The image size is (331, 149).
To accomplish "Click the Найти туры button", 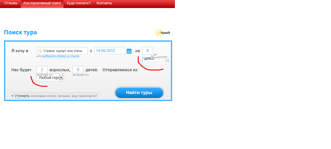I will point(139,93).
